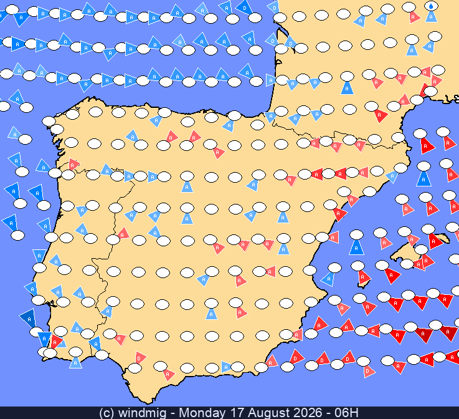The image size is (459, 419).
Task: Select the red "D" arrow inland in southwestern Andalusia
Action: tap(141, 358)
